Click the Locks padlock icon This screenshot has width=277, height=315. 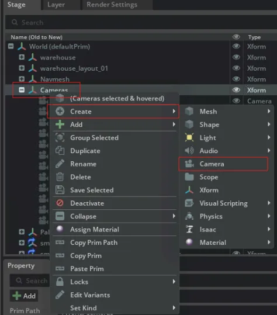click(x=60, y=282)
